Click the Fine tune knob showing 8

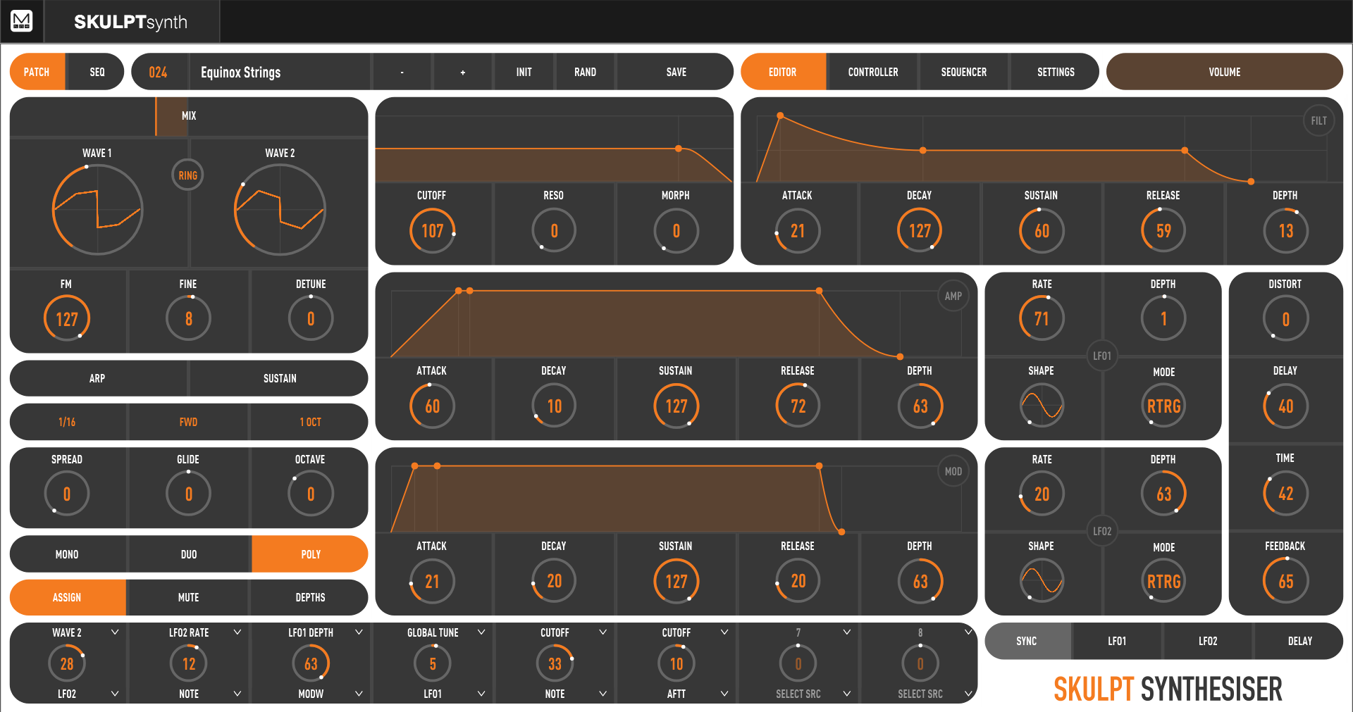(188, 319)
